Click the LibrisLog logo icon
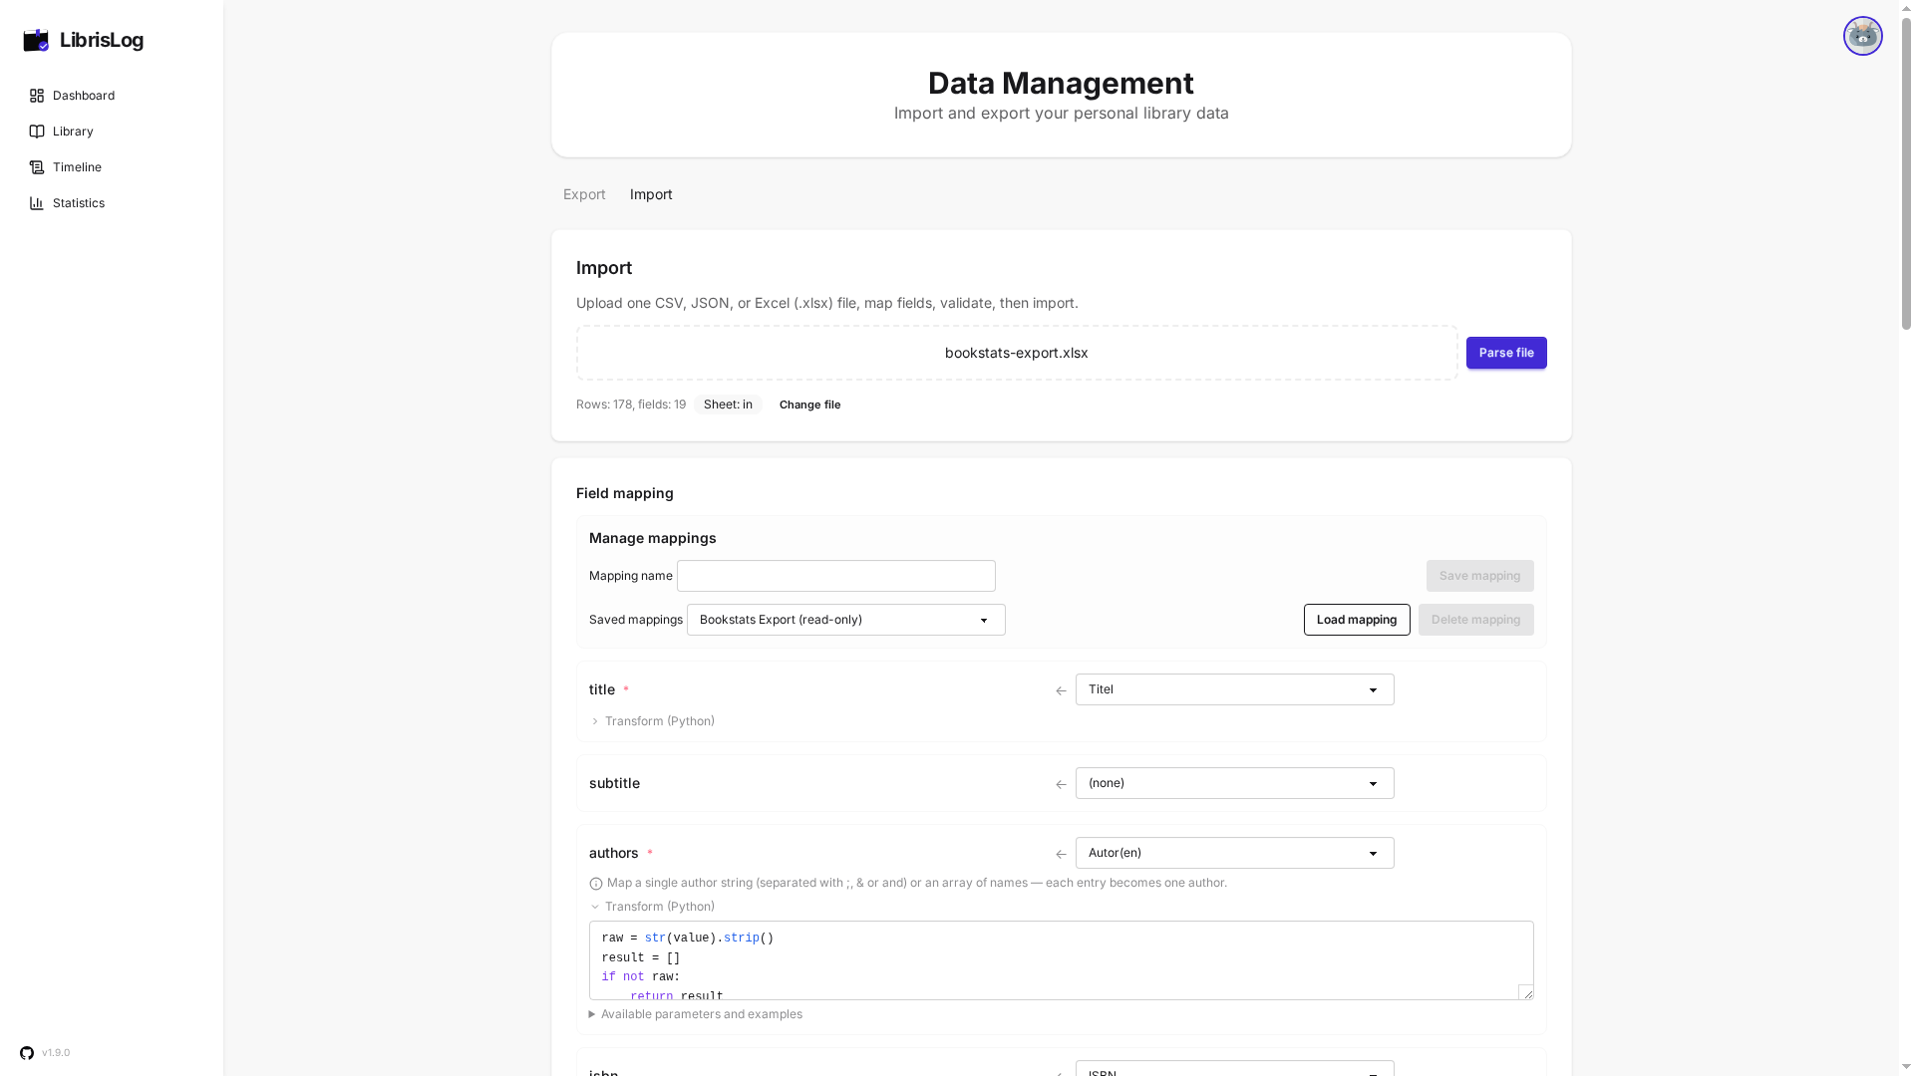This screenshot has width=1914, height=1076. coord(36,40)
